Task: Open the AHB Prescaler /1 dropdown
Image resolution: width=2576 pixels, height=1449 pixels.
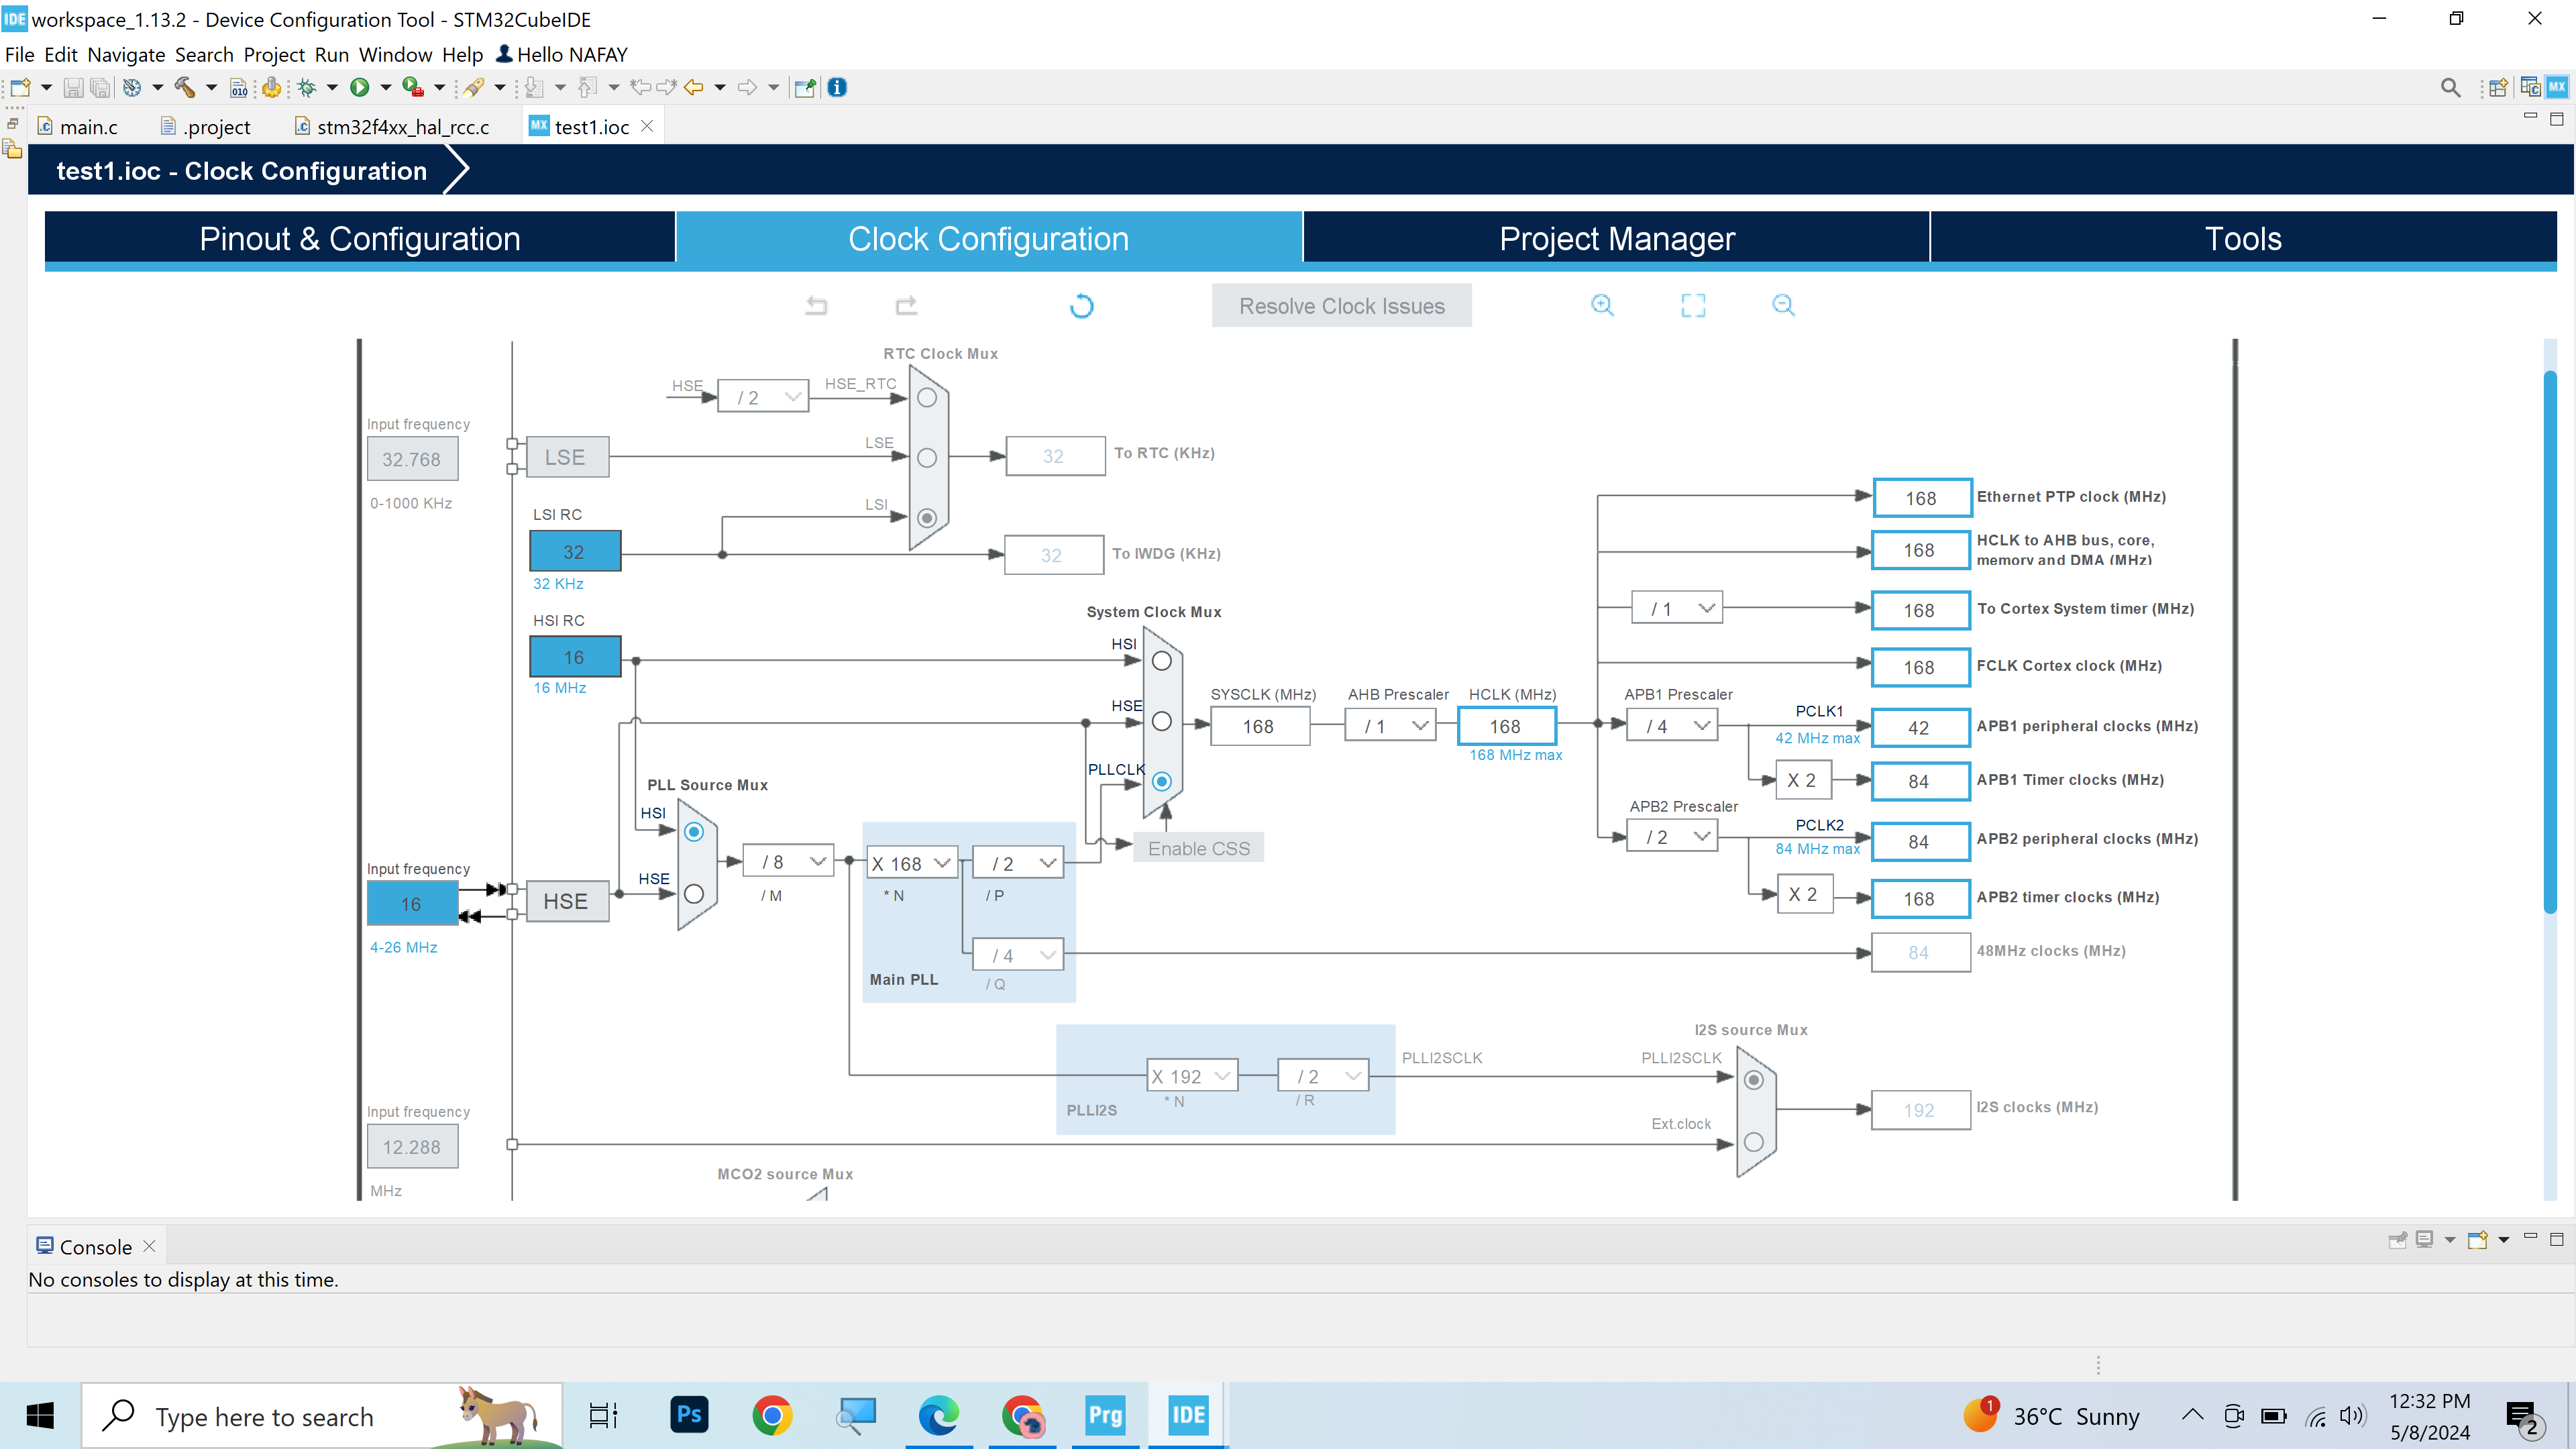Action: [1390, 726]
